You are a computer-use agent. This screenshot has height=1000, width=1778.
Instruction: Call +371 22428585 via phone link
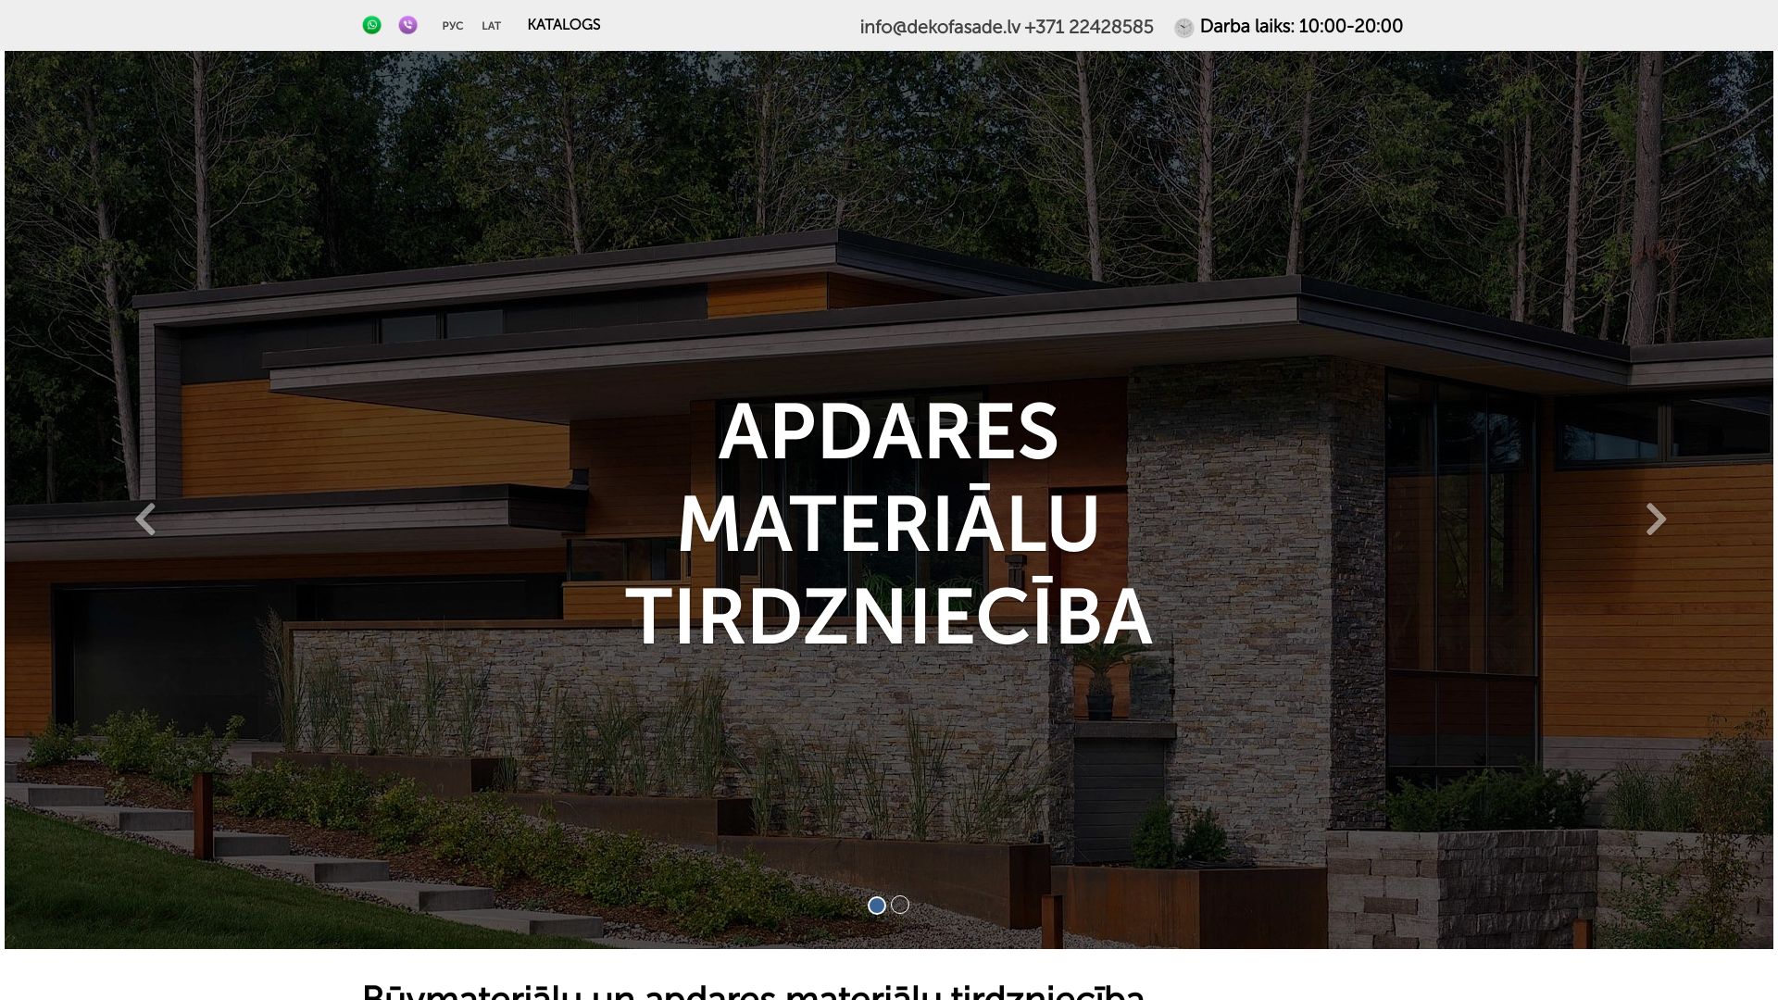[1089, 27]
